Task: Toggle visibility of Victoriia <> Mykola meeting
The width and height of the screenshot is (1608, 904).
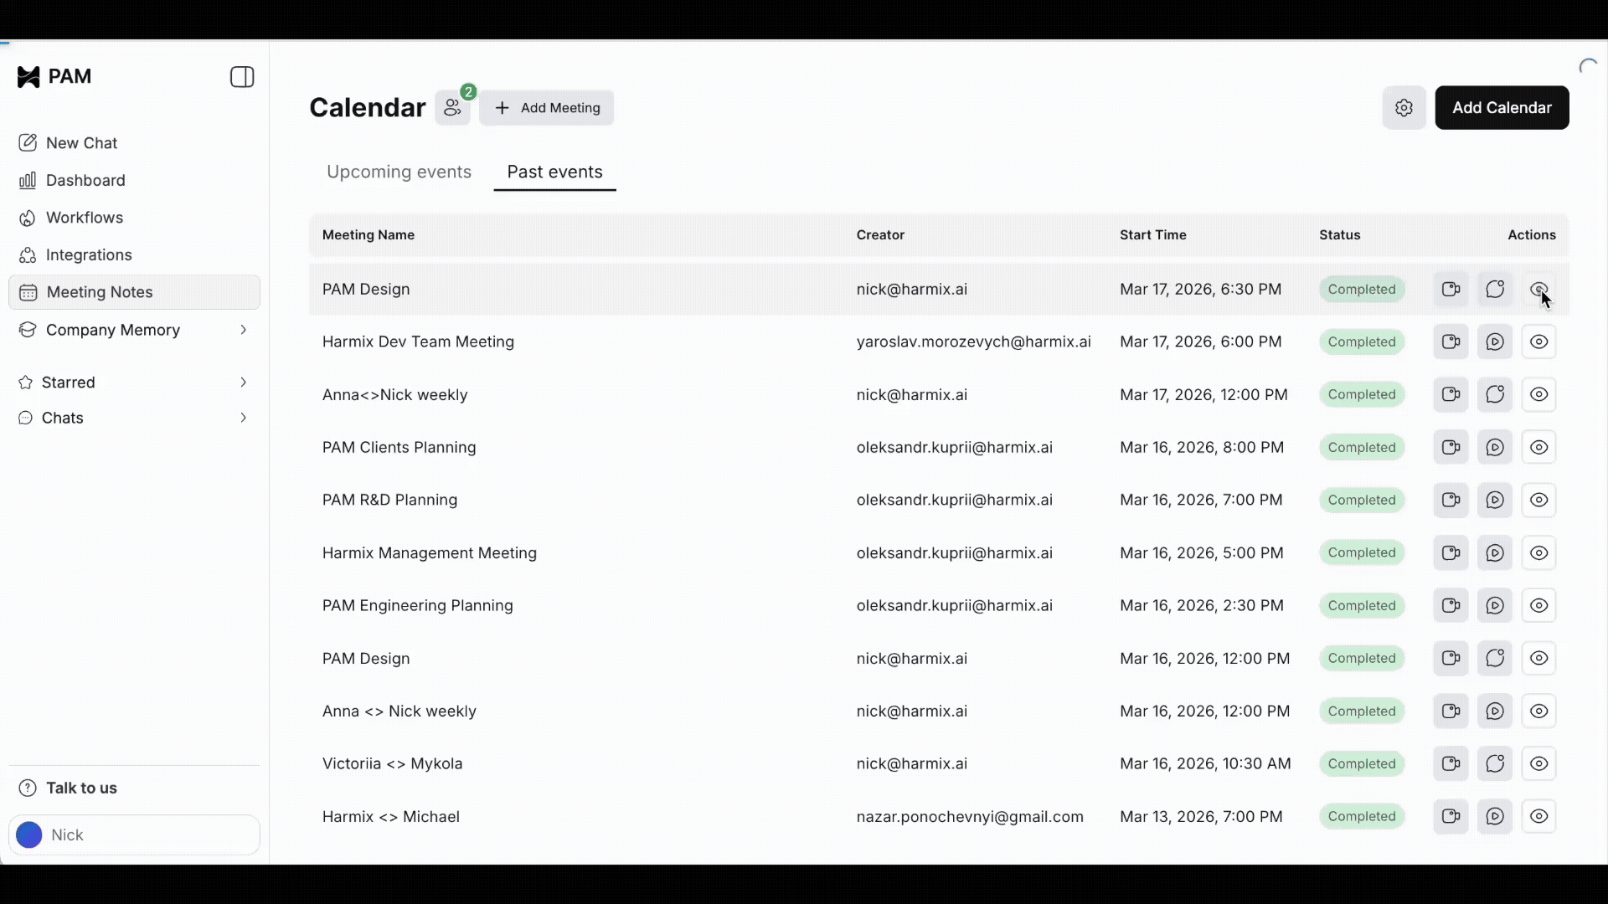Action: point(1540,763)
